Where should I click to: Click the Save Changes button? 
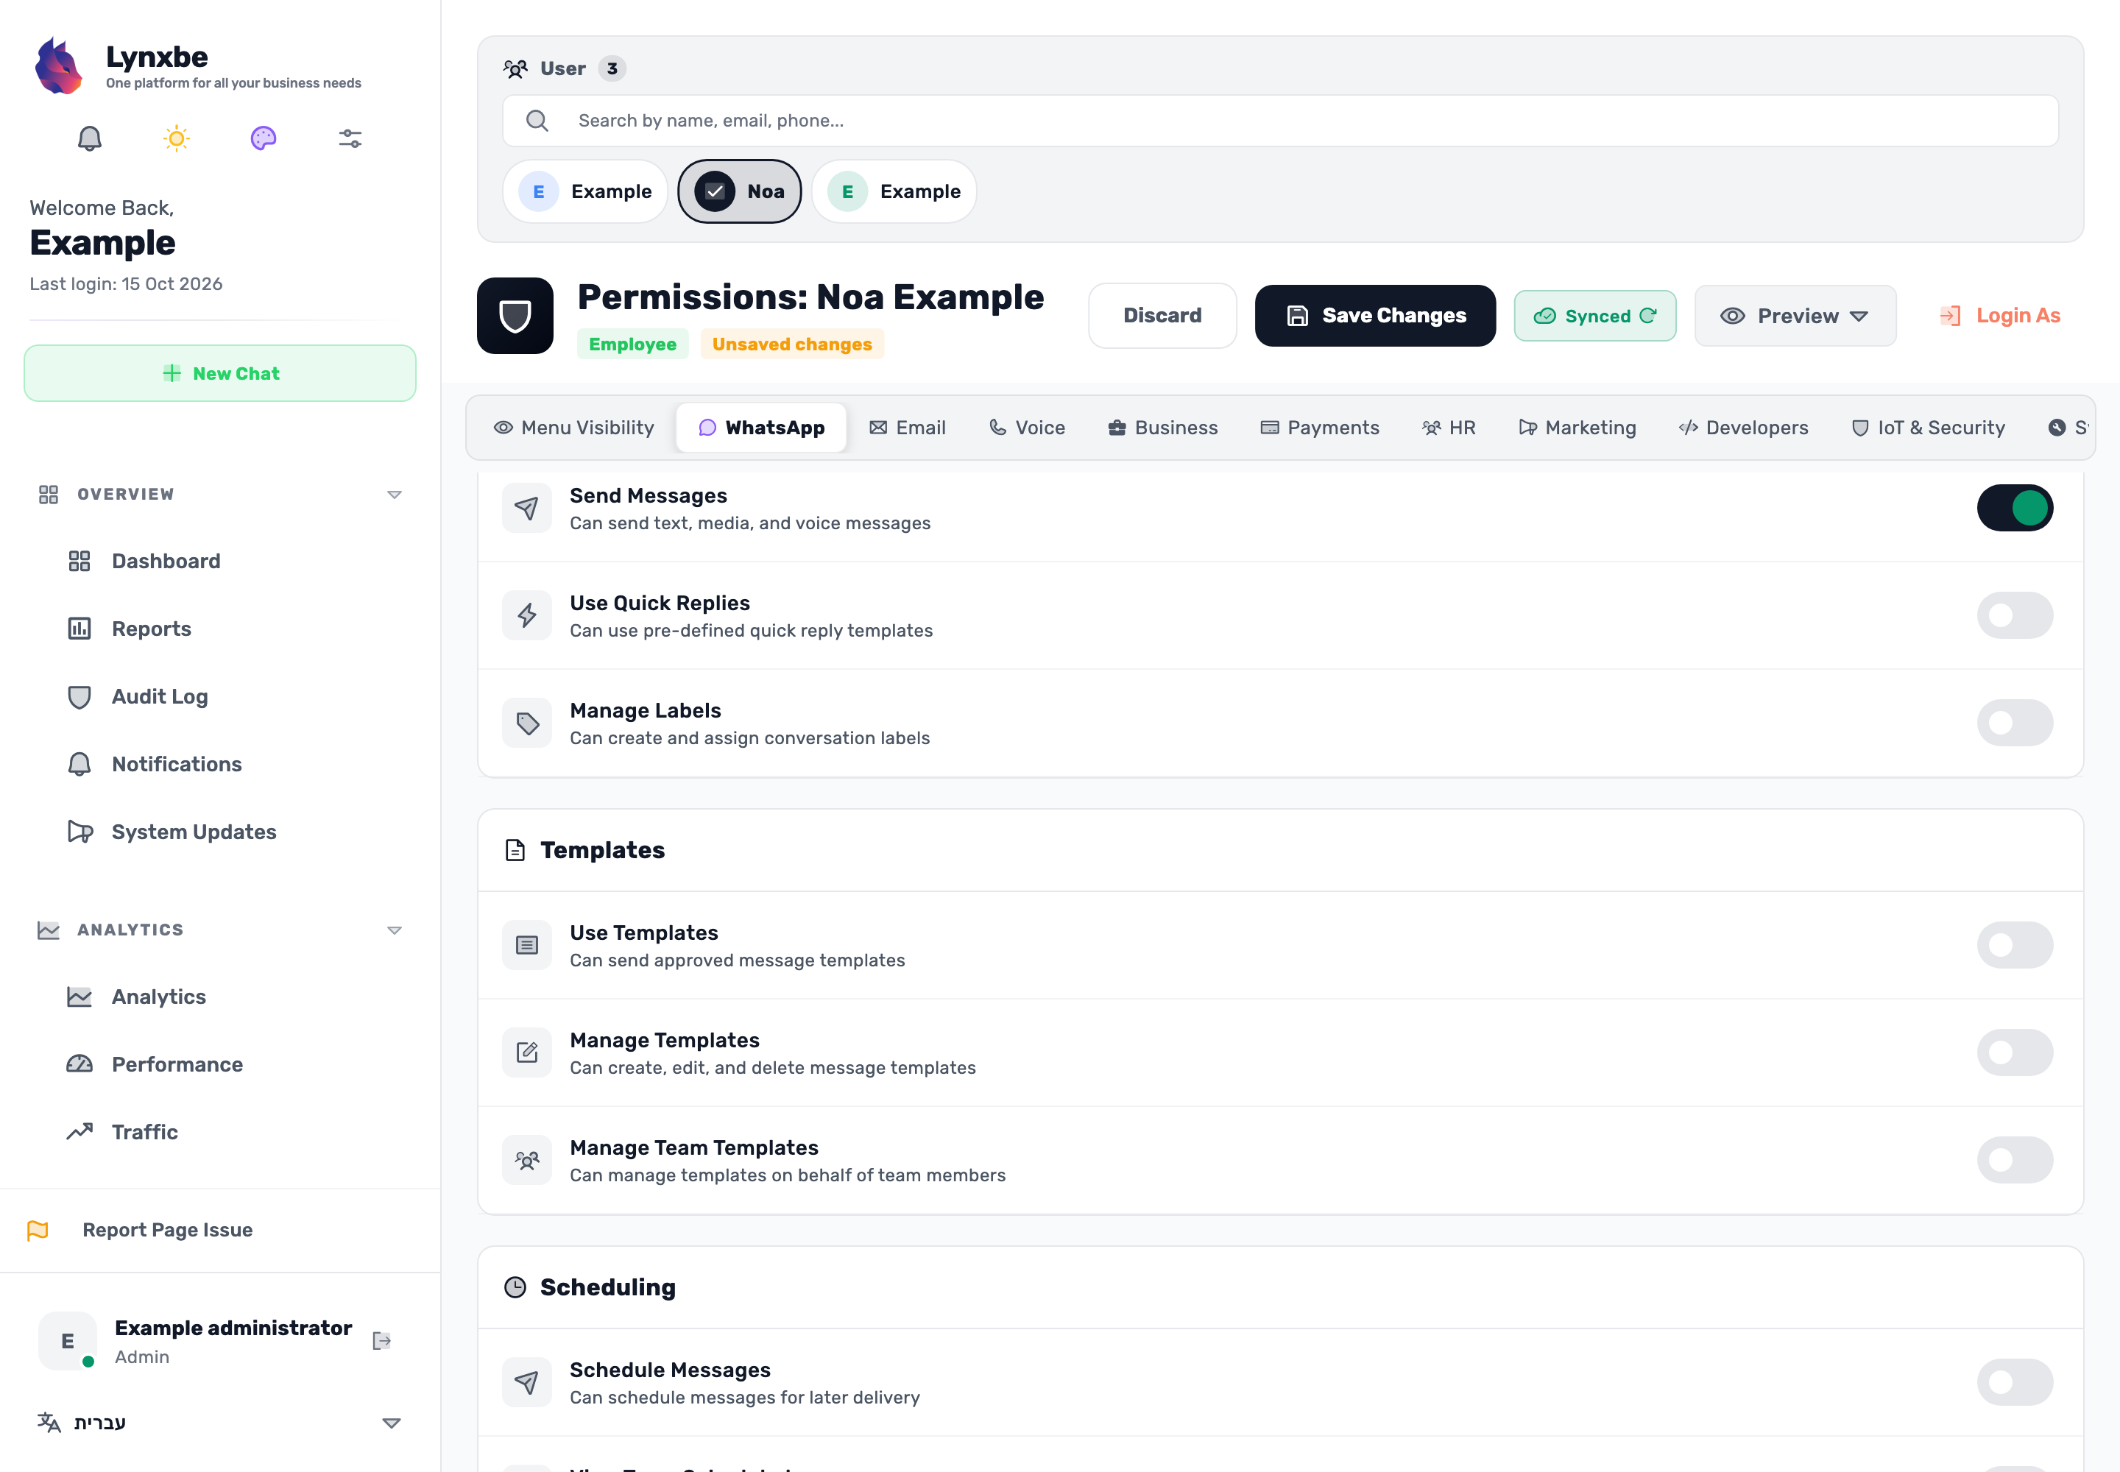(x=1374, y=316)
